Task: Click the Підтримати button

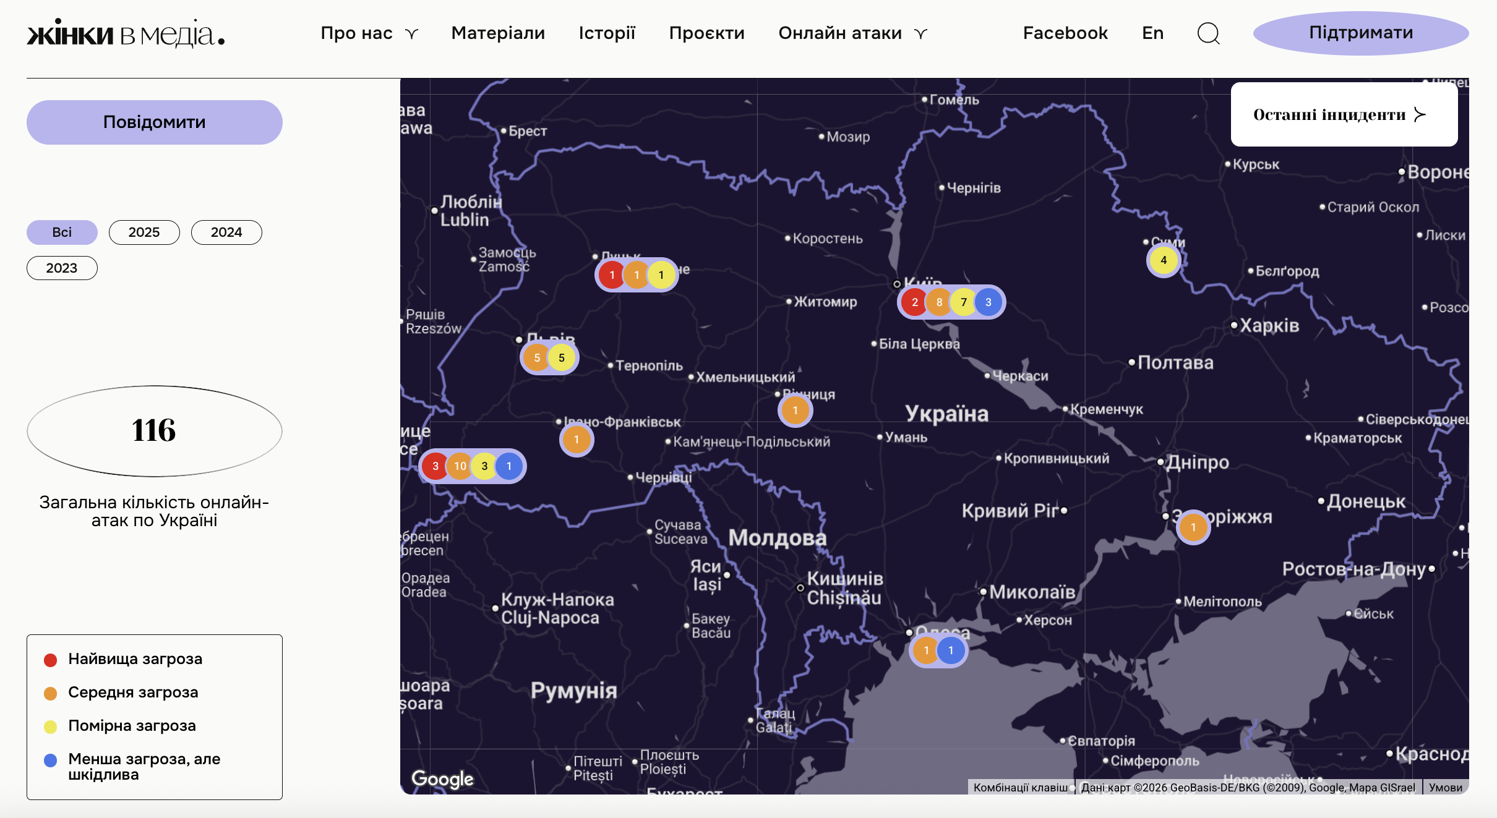Action: click(1360, 33)
